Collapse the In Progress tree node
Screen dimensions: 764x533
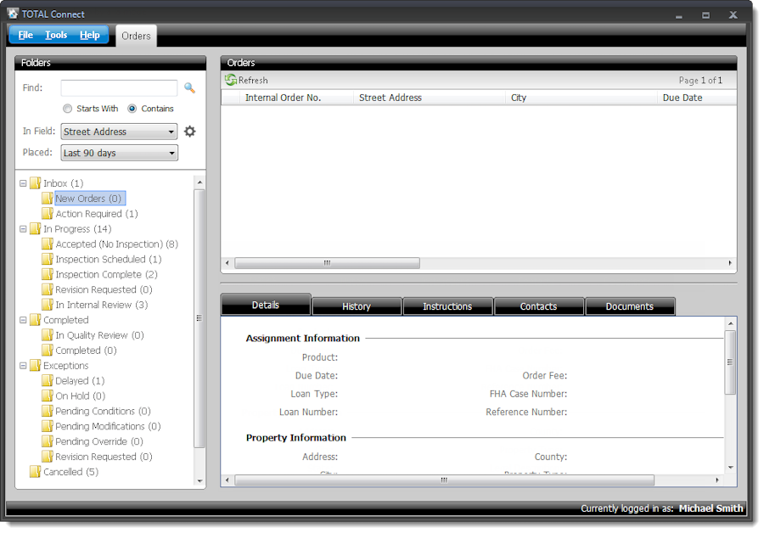pos(23,229)
